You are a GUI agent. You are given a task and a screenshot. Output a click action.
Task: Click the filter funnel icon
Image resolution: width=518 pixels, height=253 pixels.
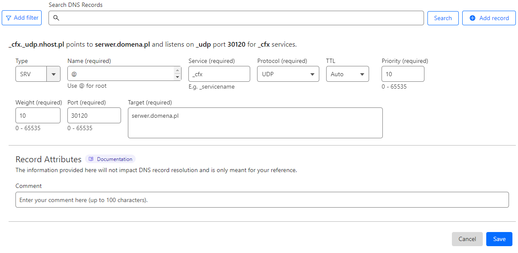point(9,18)
